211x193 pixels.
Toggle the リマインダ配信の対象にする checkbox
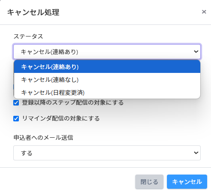[x=16, y=118]
